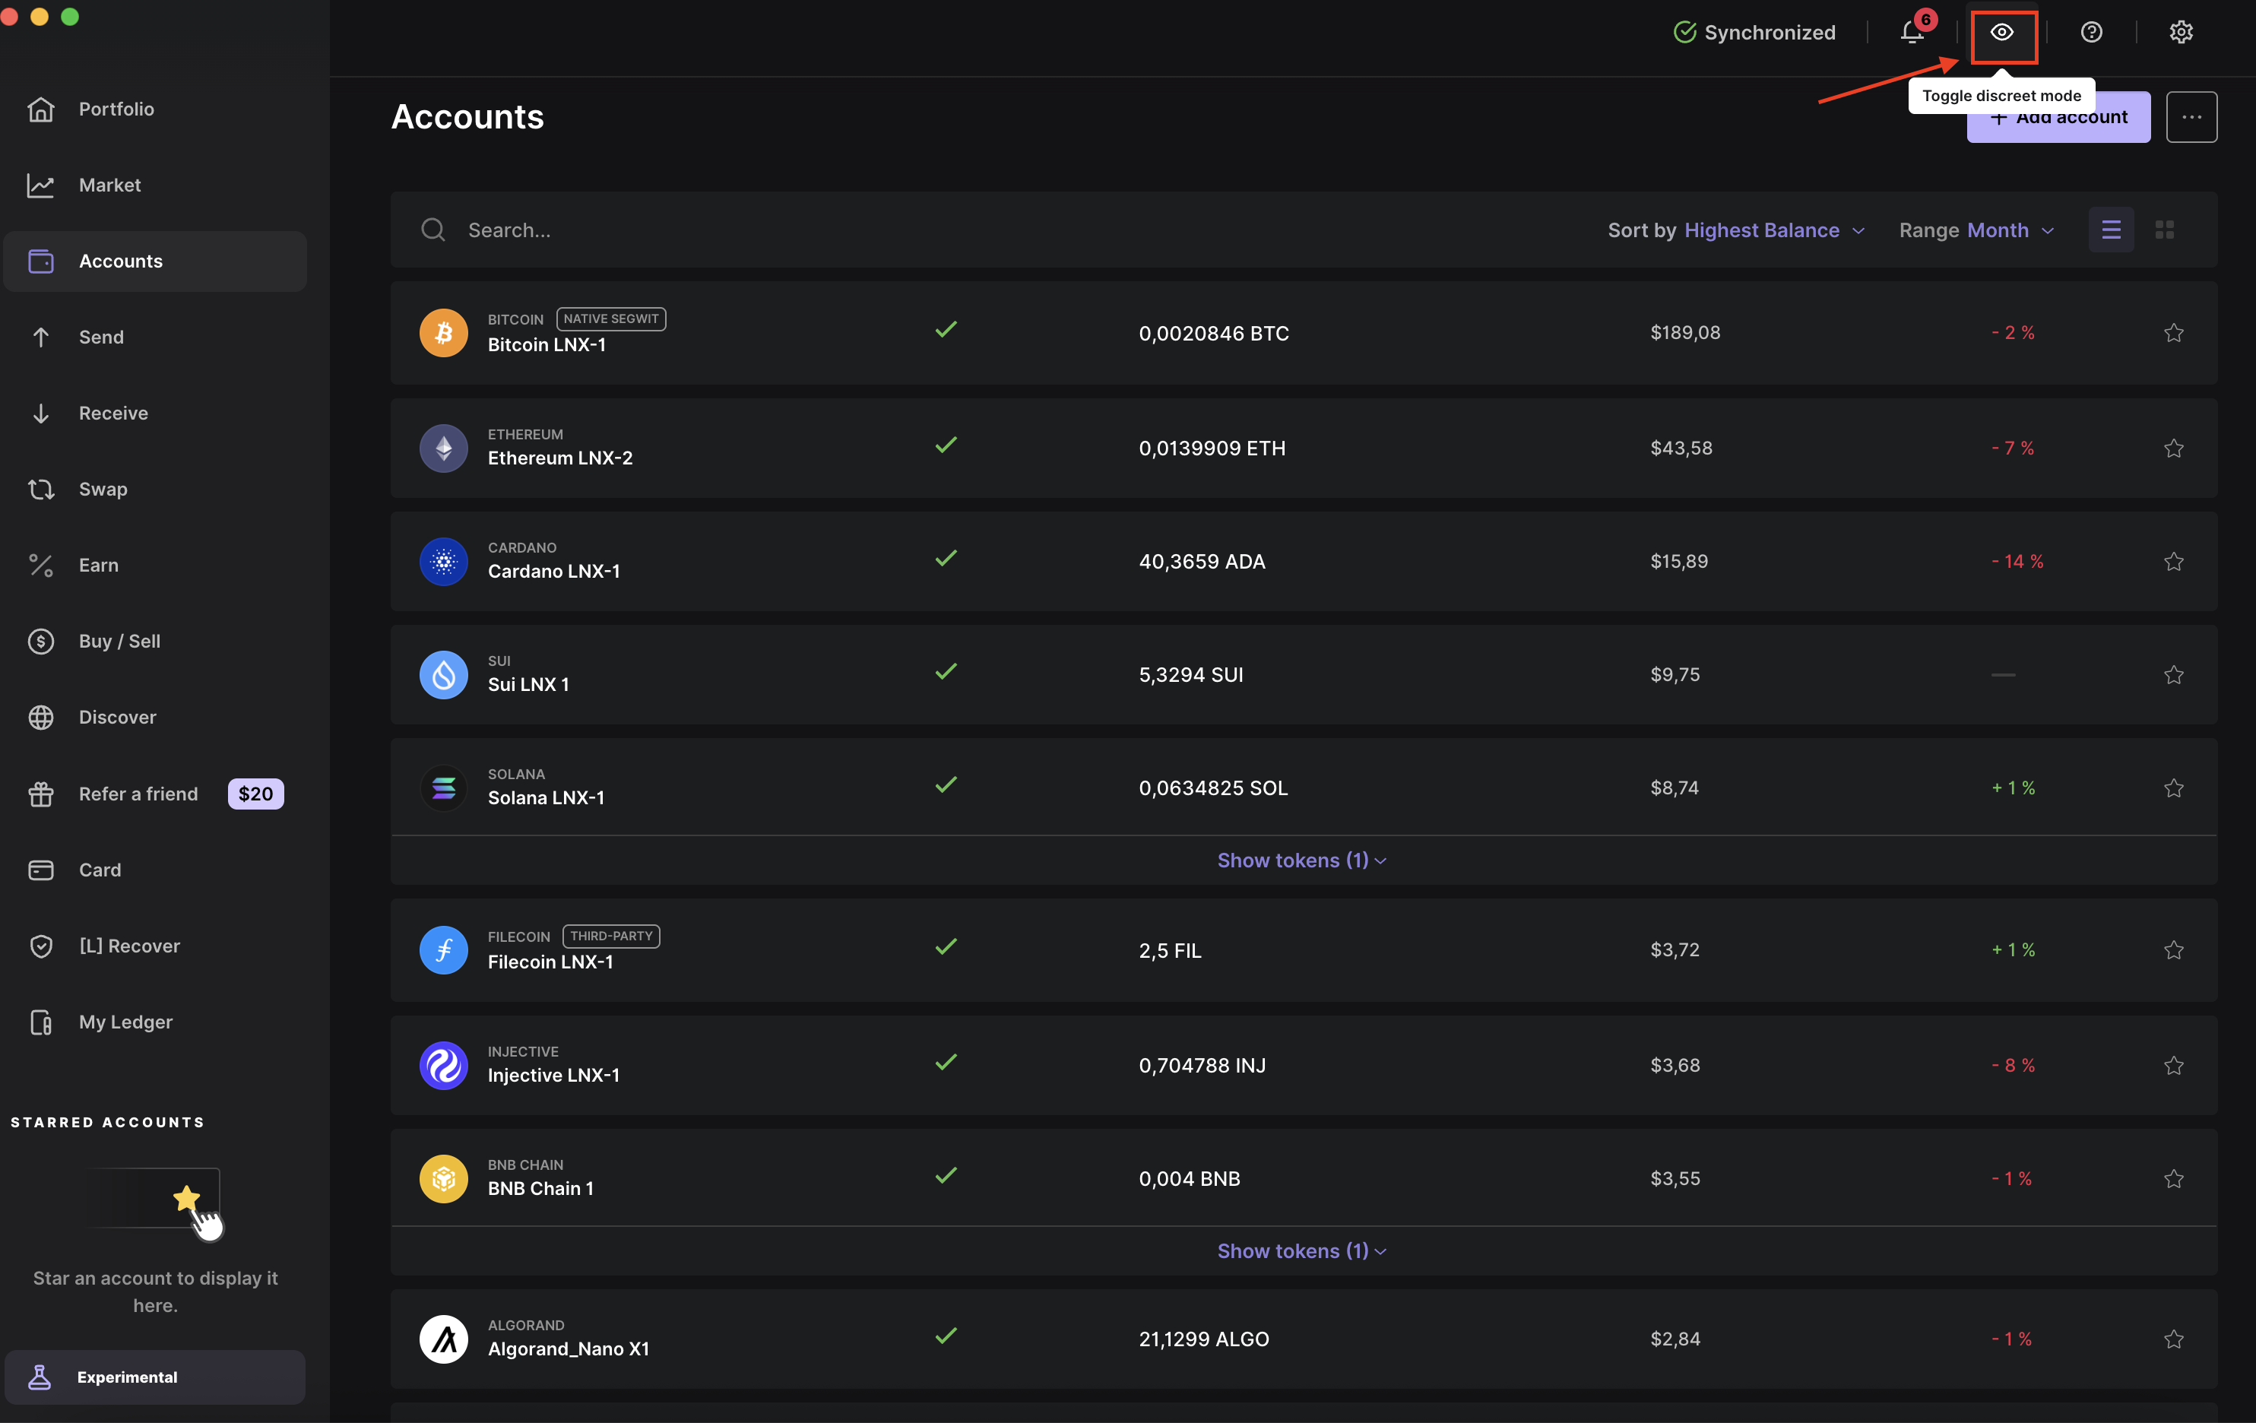Open the Experimental menu item
Image resolution: width=2256 pixels, height=1423 pixels.
[x=128, y=1377]
